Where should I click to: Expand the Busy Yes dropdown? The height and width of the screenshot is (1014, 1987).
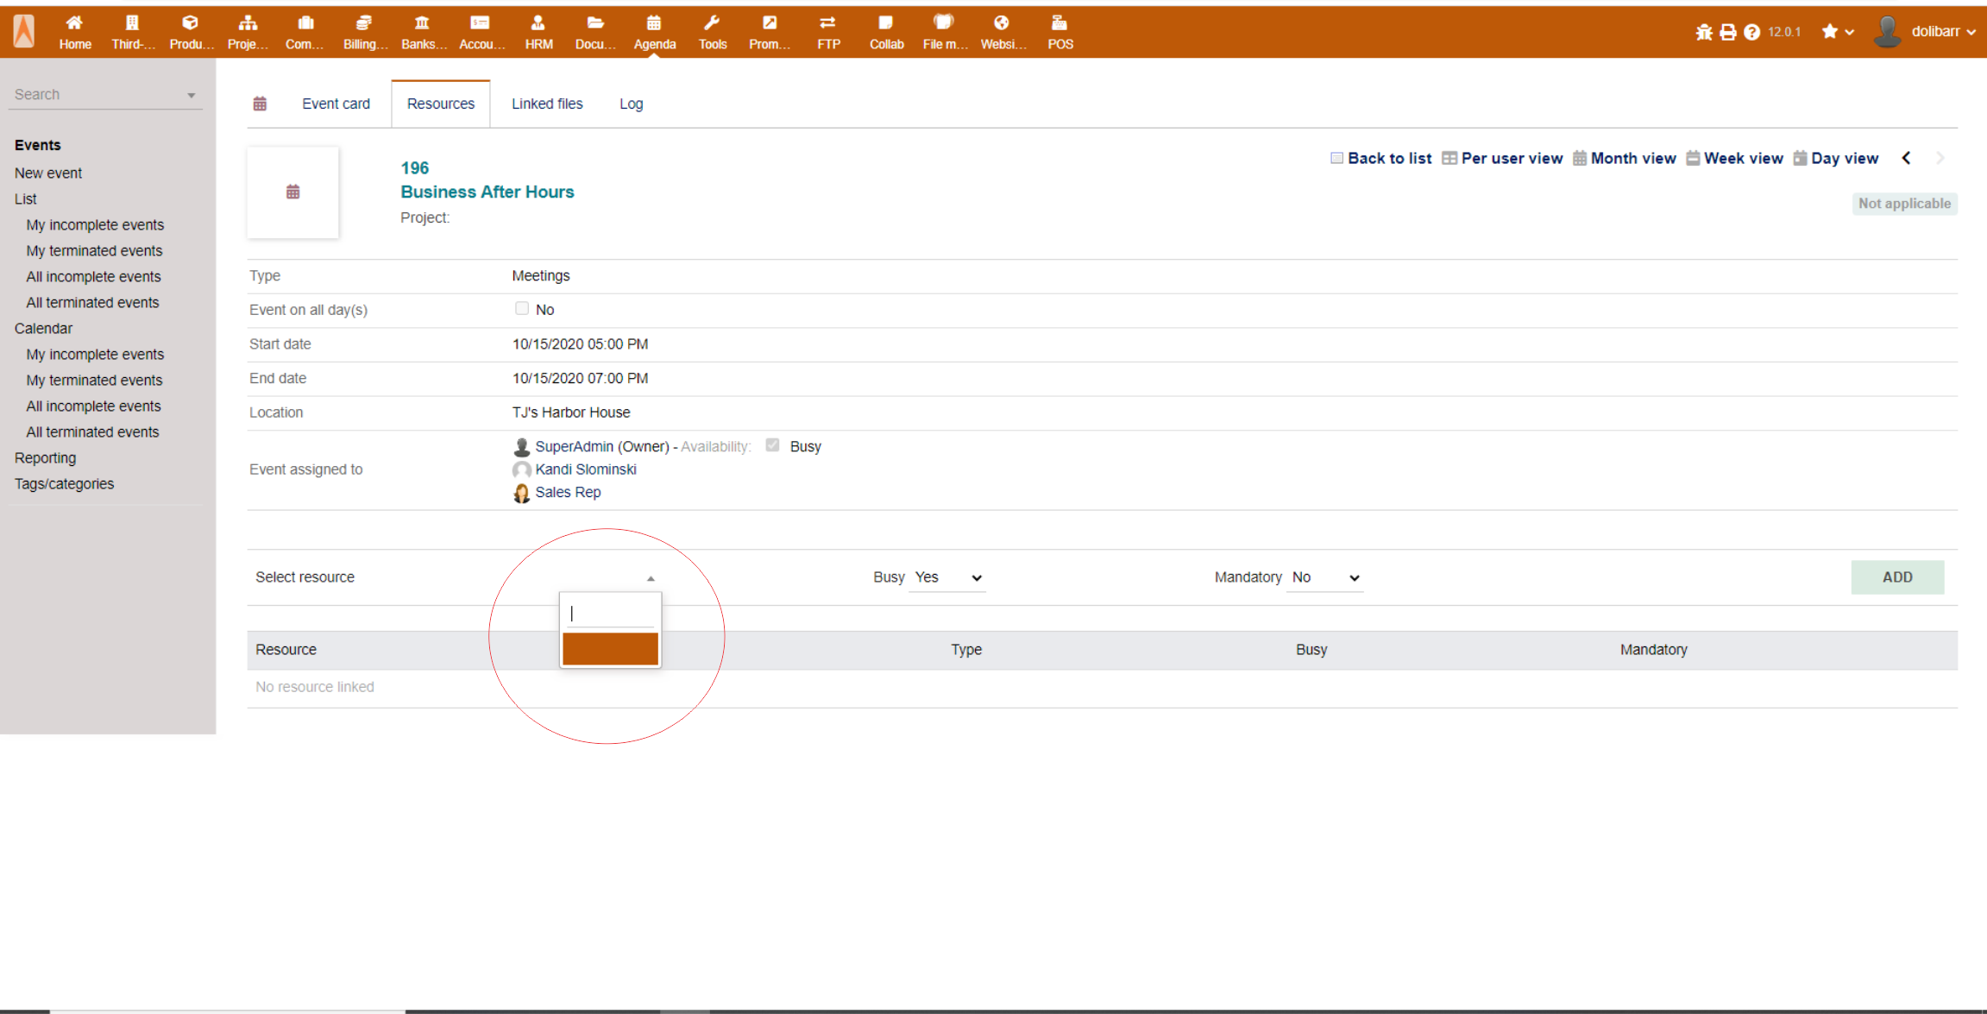coord(948,577)
